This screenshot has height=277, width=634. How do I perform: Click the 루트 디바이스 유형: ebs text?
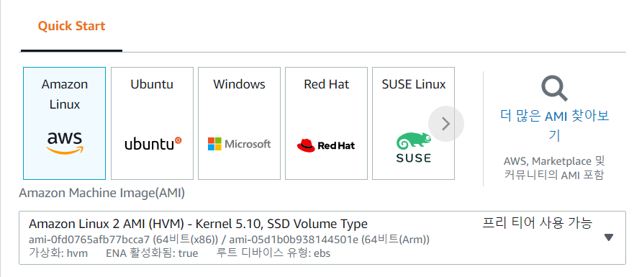tap(273, 253)
